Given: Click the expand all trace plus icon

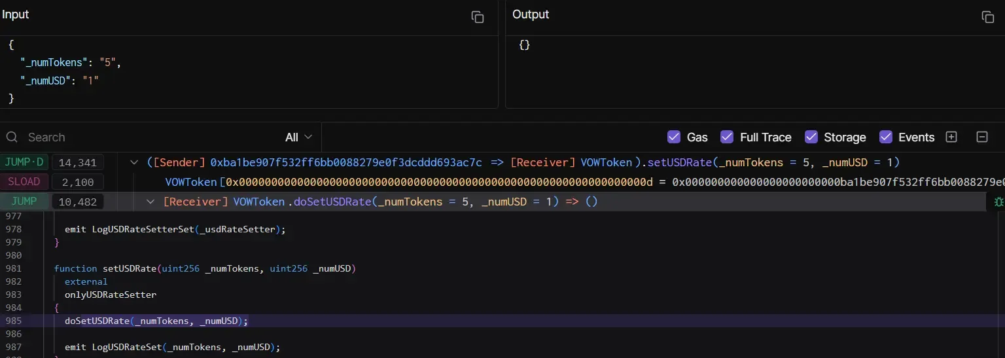Looking at the screenshot, I should coord(951,137).
